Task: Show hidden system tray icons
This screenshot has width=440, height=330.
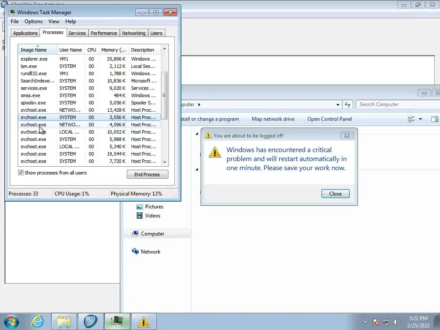Action: pos(365,322)
